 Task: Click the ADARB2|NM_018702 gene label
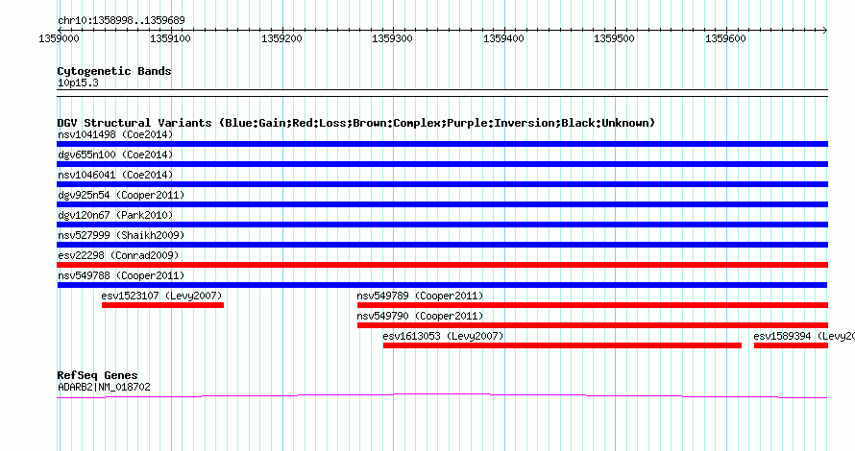click(104, 388)
